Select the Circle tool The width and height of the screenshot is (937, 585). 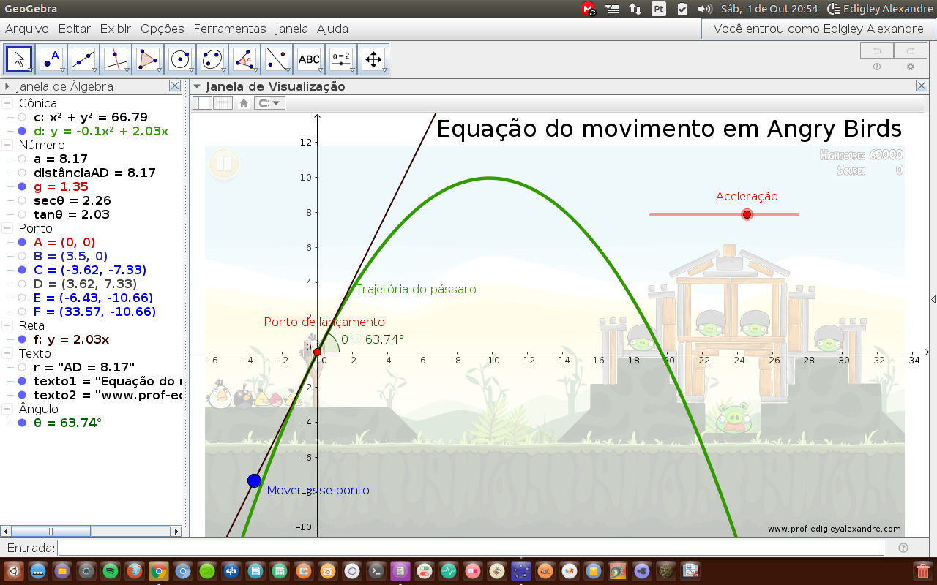click(x=180, y=59)
